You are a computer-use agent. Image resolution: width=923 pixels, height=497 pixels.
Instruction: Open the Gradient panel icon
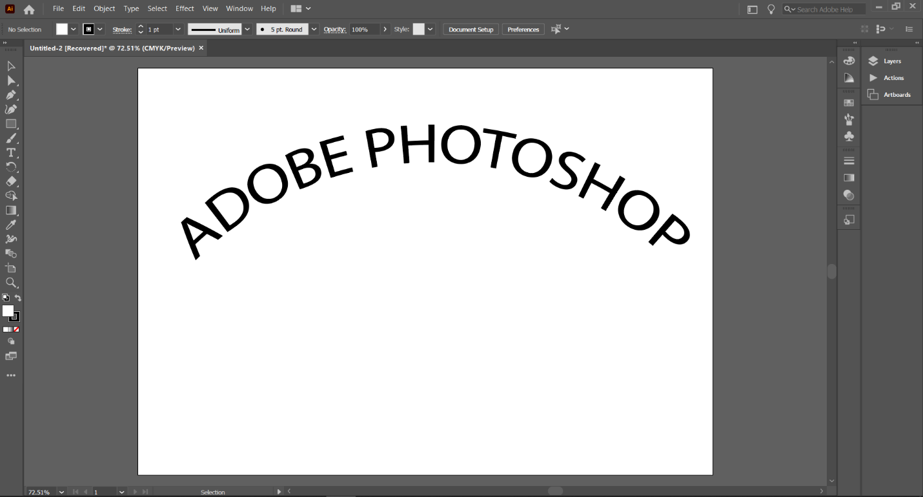(849, 177)
